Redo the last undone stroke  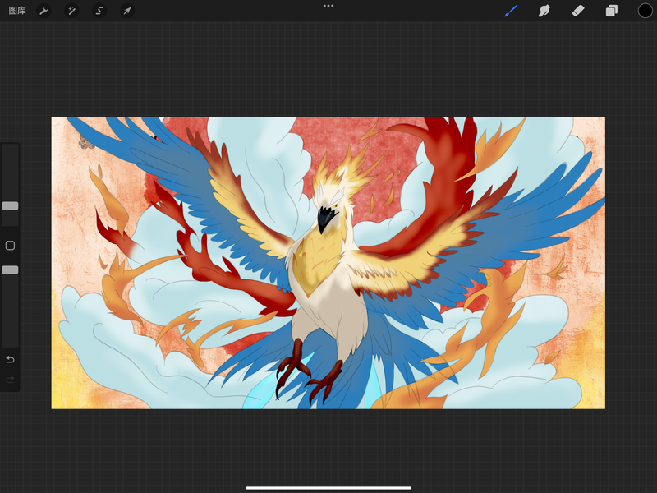tap(10, 380)
